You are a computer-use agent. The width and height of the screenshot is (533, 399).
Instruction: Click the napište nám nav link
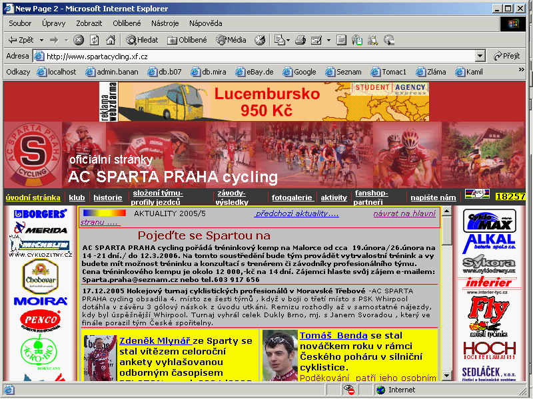click(433, 198)
